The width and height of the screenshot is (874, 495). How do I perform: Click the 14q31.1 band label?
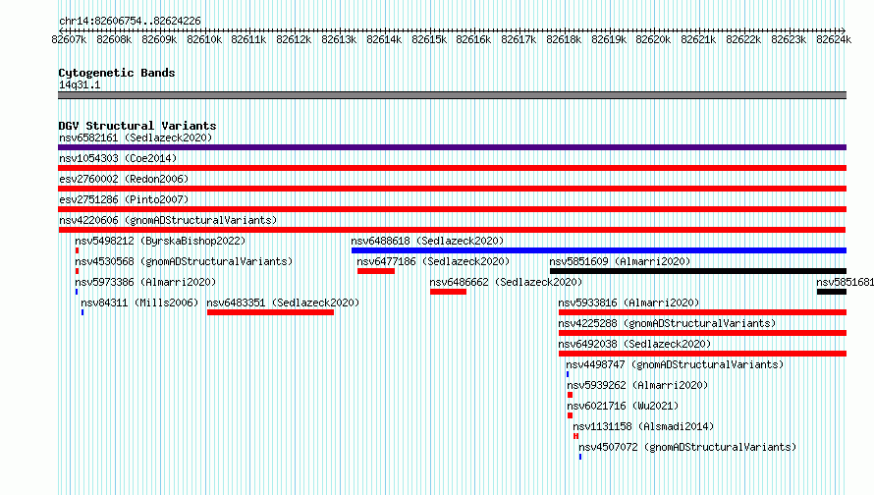click(x=80, y=84)
